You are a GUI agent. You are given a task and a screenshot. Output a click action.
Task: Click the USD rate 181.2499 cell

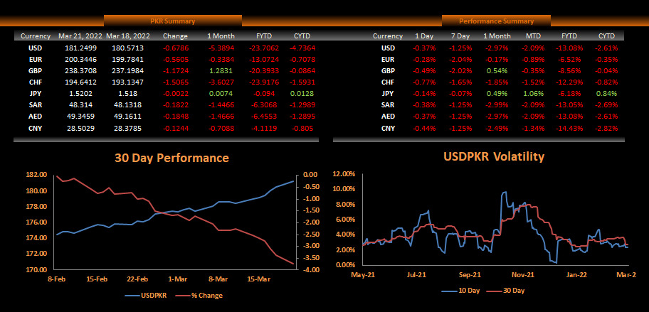[x=78, y=48]
